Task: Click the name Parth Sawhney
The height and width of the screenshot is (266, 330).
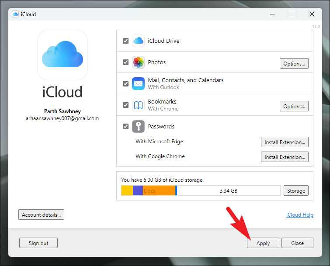Action: point(63,111)
